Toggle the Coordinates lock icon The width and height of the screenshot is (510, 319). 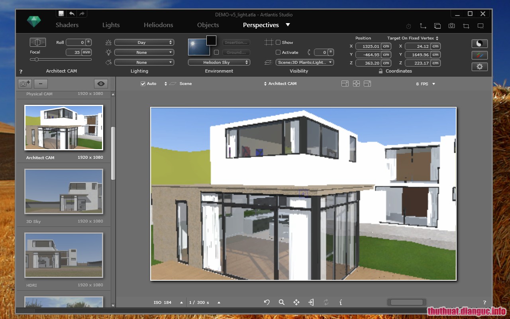coord(381,71)
